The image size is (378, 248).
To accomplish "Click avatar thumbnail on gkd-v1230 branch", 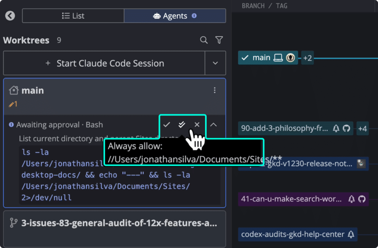I will (361, 163).
